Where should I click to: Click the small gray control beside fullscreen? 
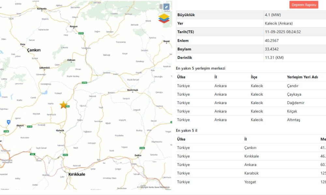(x=161, y=7)
